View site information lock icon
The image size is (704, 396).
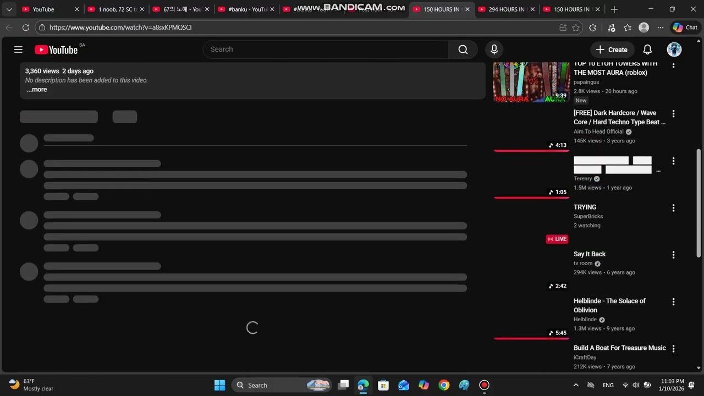[42, 28]
